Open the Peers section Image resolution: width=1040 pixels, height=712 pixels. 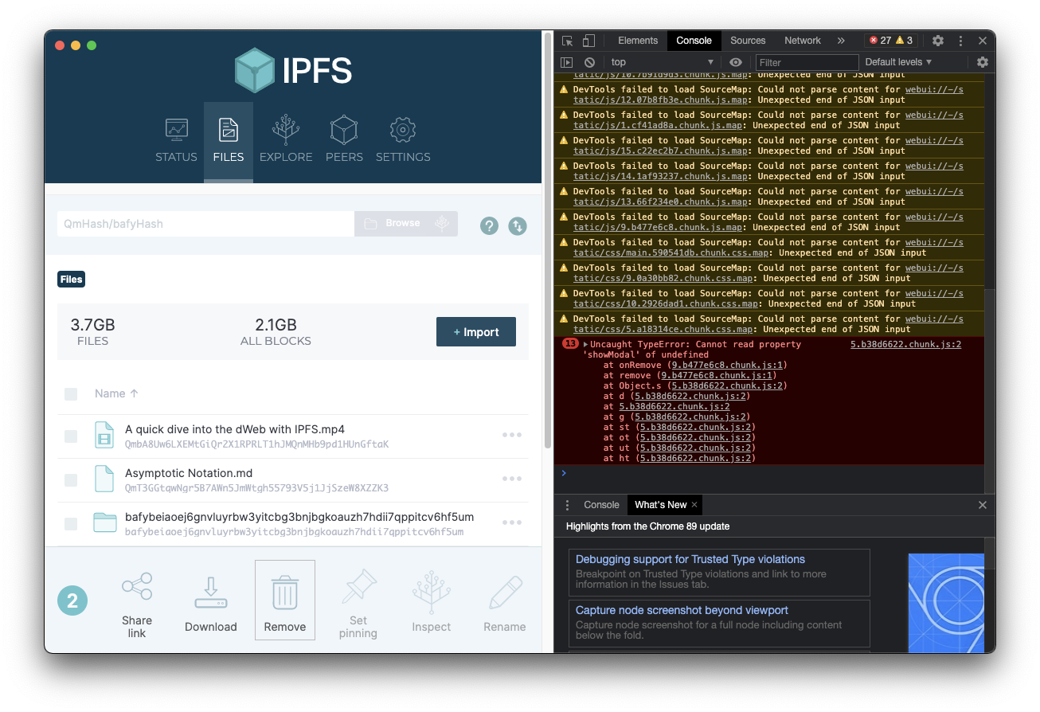tap(343, 139)
